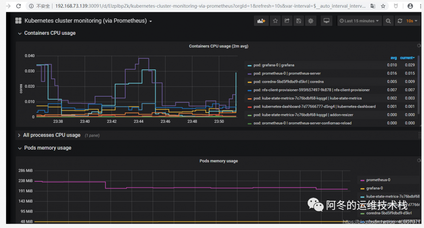The width and height of the screenshot is (424, 228).
Task: Open dashboard settings gear
Action: [x=310, y=21]
